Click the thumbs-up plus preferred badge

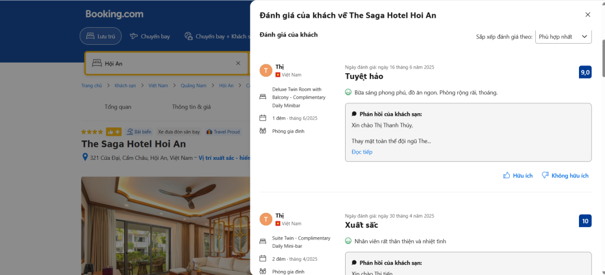click(x=113, y=132)
